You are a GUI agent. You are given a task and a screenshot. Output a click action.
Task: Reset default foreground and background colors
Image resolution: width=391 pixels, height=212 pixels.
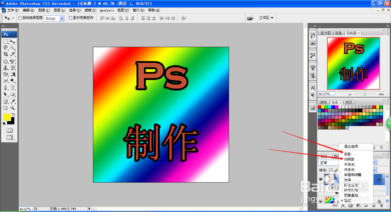click(4, 123)
